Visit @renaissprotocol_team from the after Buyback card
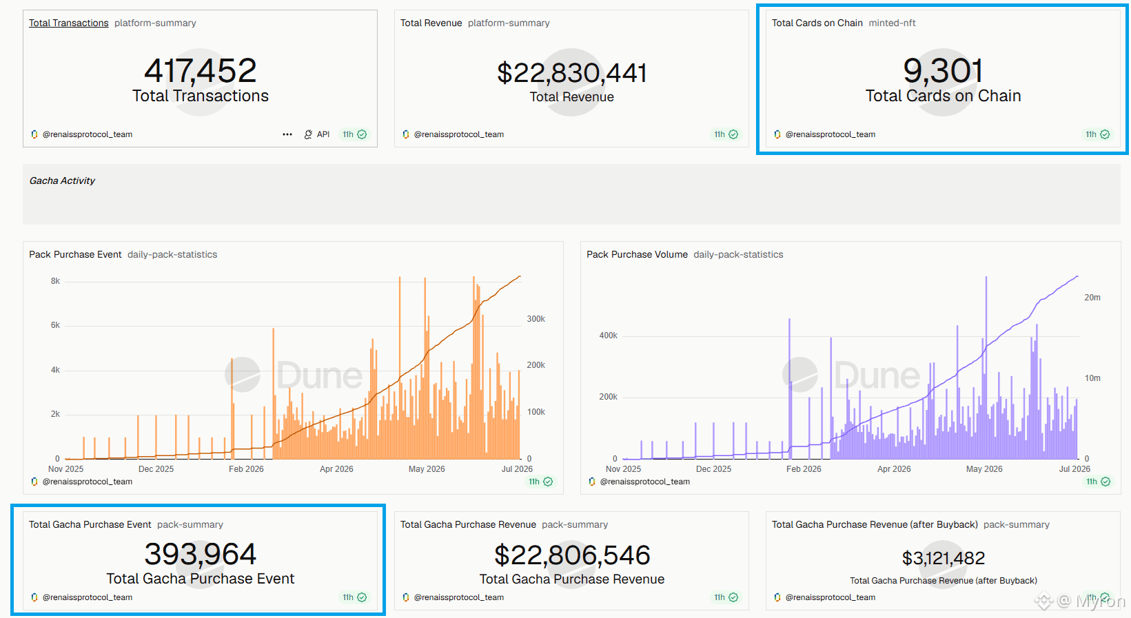The height and width of the screenshot is (618, 1131). tap(831, 597)
